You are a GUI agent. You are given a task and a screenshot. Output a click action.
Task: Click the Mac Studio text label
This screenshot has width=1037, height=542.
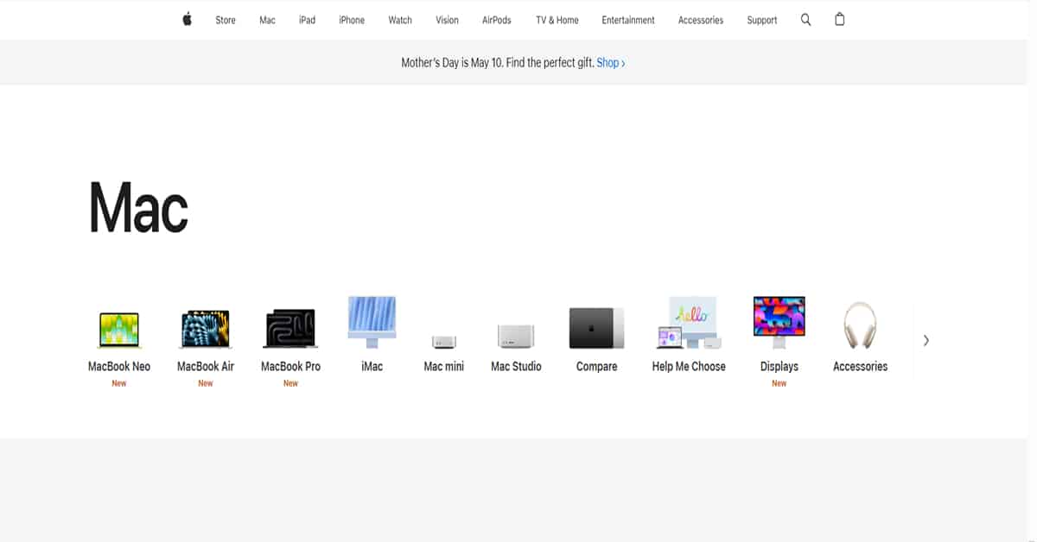[516, 366]
